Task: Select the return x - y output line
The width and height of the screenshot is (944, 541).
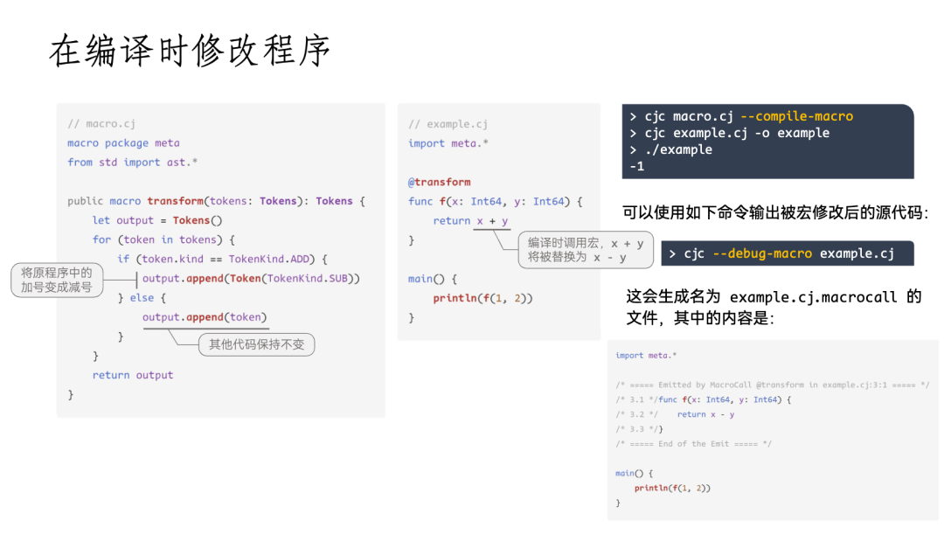Action: (705, 414)
